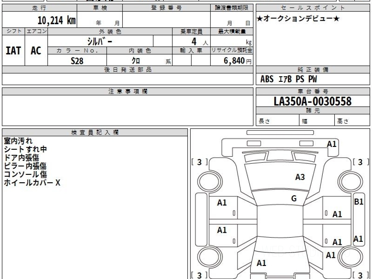Click the A1 scratch marker near the rear bumper
The width and height of the screenshot is (372, 279).
[x=262, y=263]
